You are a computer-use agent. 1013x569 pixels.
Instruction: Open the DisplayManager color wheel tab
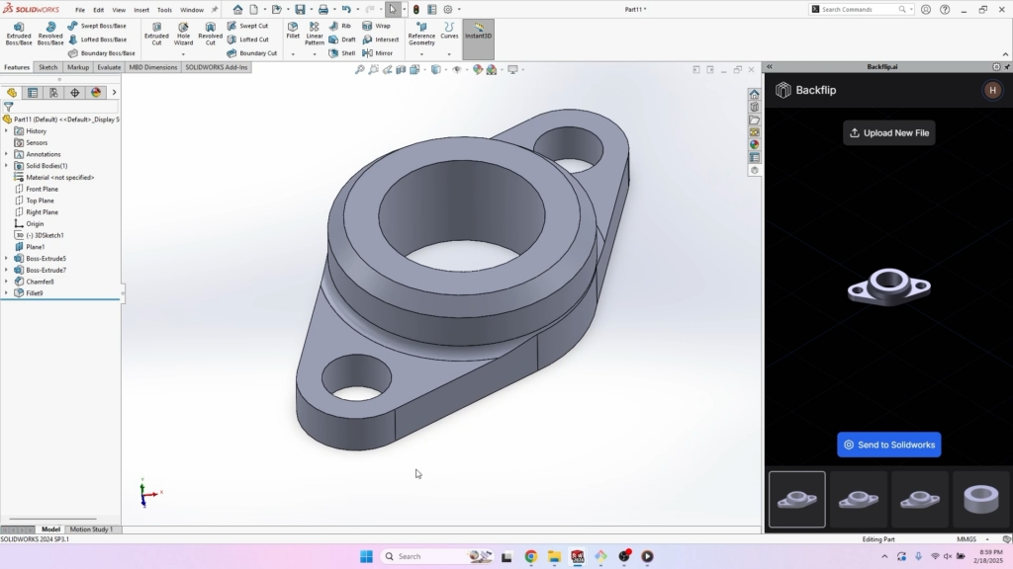[x=96, y=93]
